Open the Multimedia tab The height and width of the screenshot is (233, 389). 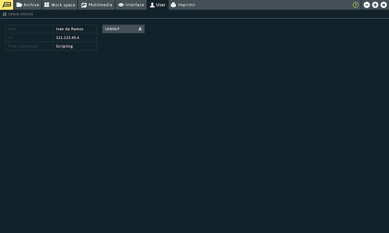[x=97, y=5]
